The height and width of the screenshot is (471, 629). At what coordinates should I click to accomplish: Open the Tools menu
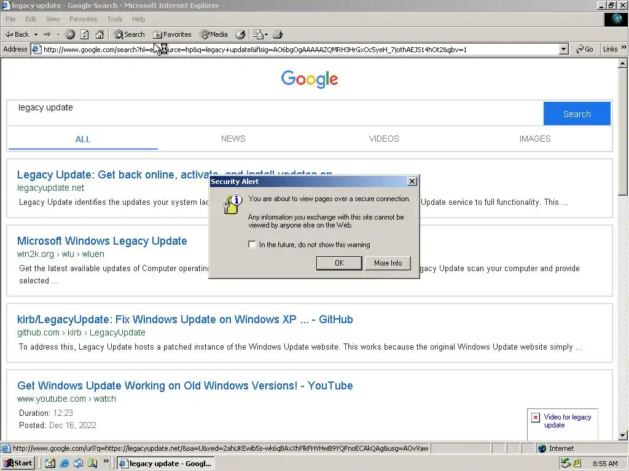coord(114,19)
